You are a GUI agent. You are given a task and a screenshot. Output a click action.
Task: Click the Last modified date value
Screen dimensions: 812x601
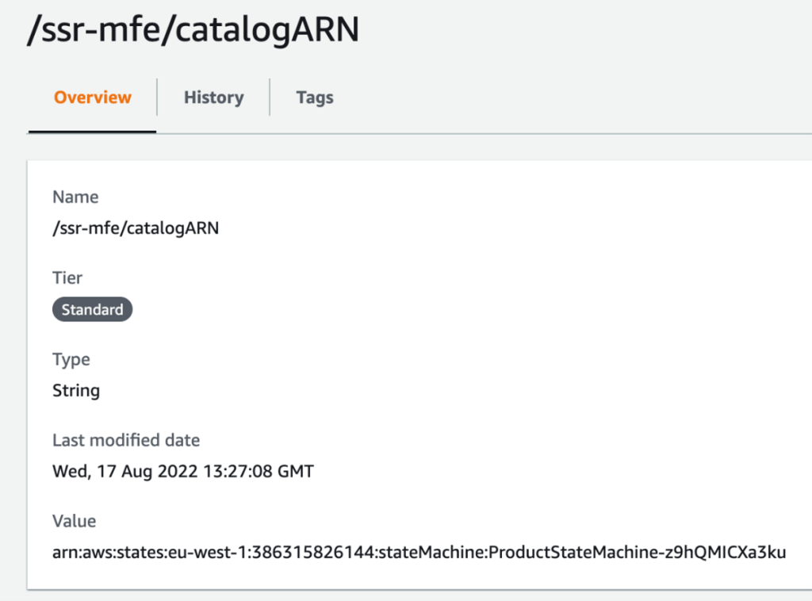pos(182,471)
